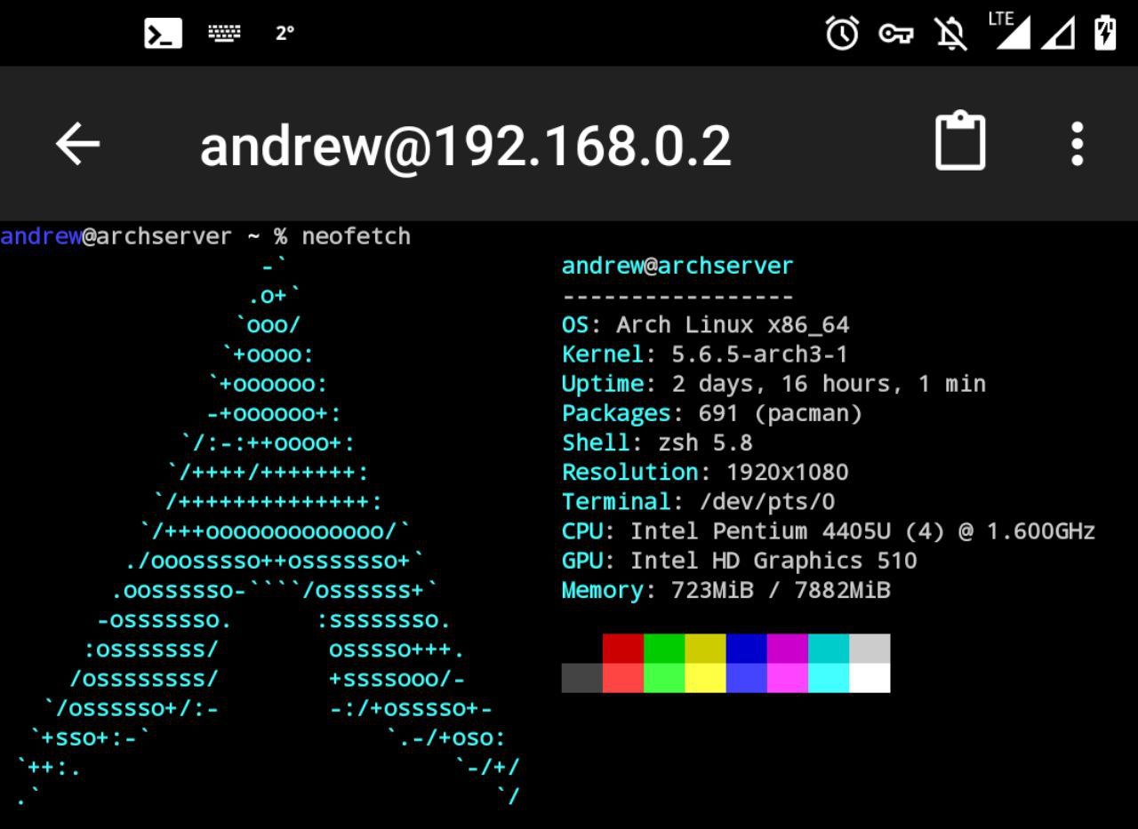Tap the back arrow in the header

pyautogui.click(x=78, y=144)
